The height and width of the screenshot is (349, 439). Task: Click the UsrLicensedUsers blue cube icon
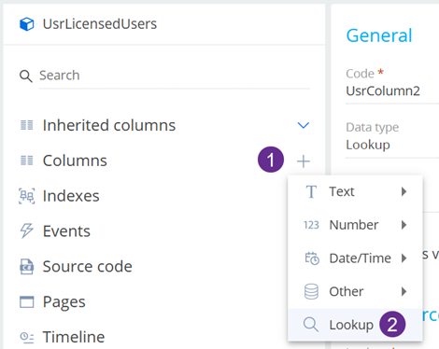27,24
